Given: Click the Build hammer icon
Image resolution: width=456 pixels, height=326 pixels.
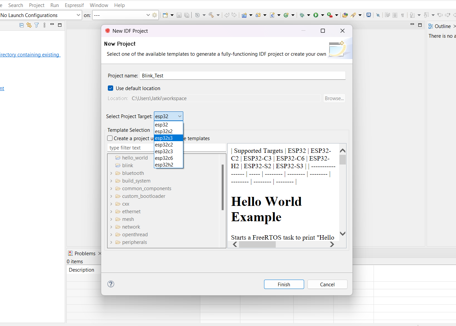Looking at the screenshot, I should [x=211, y=15].
